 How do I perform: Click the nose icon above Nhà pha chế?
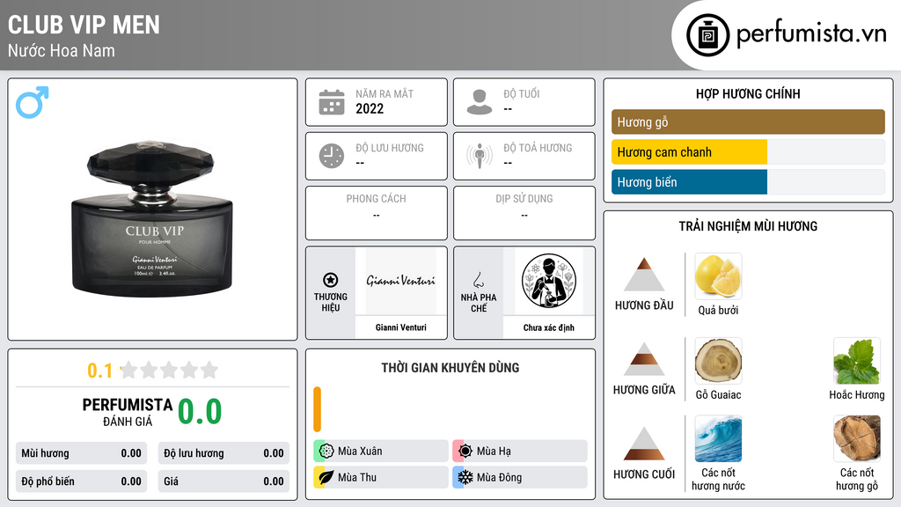click(x=478, y=280)
